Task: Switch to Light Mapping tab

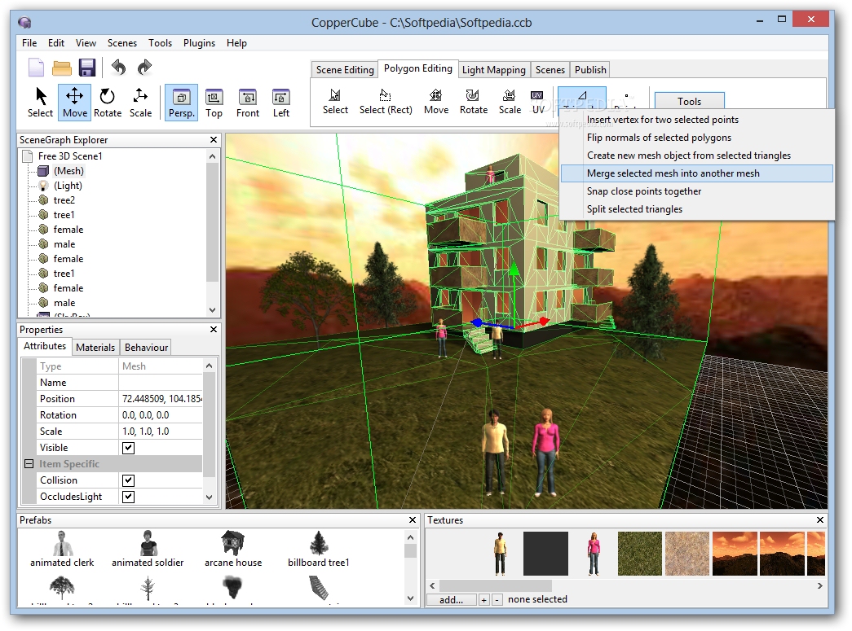Action: click(x=494, y=69)
